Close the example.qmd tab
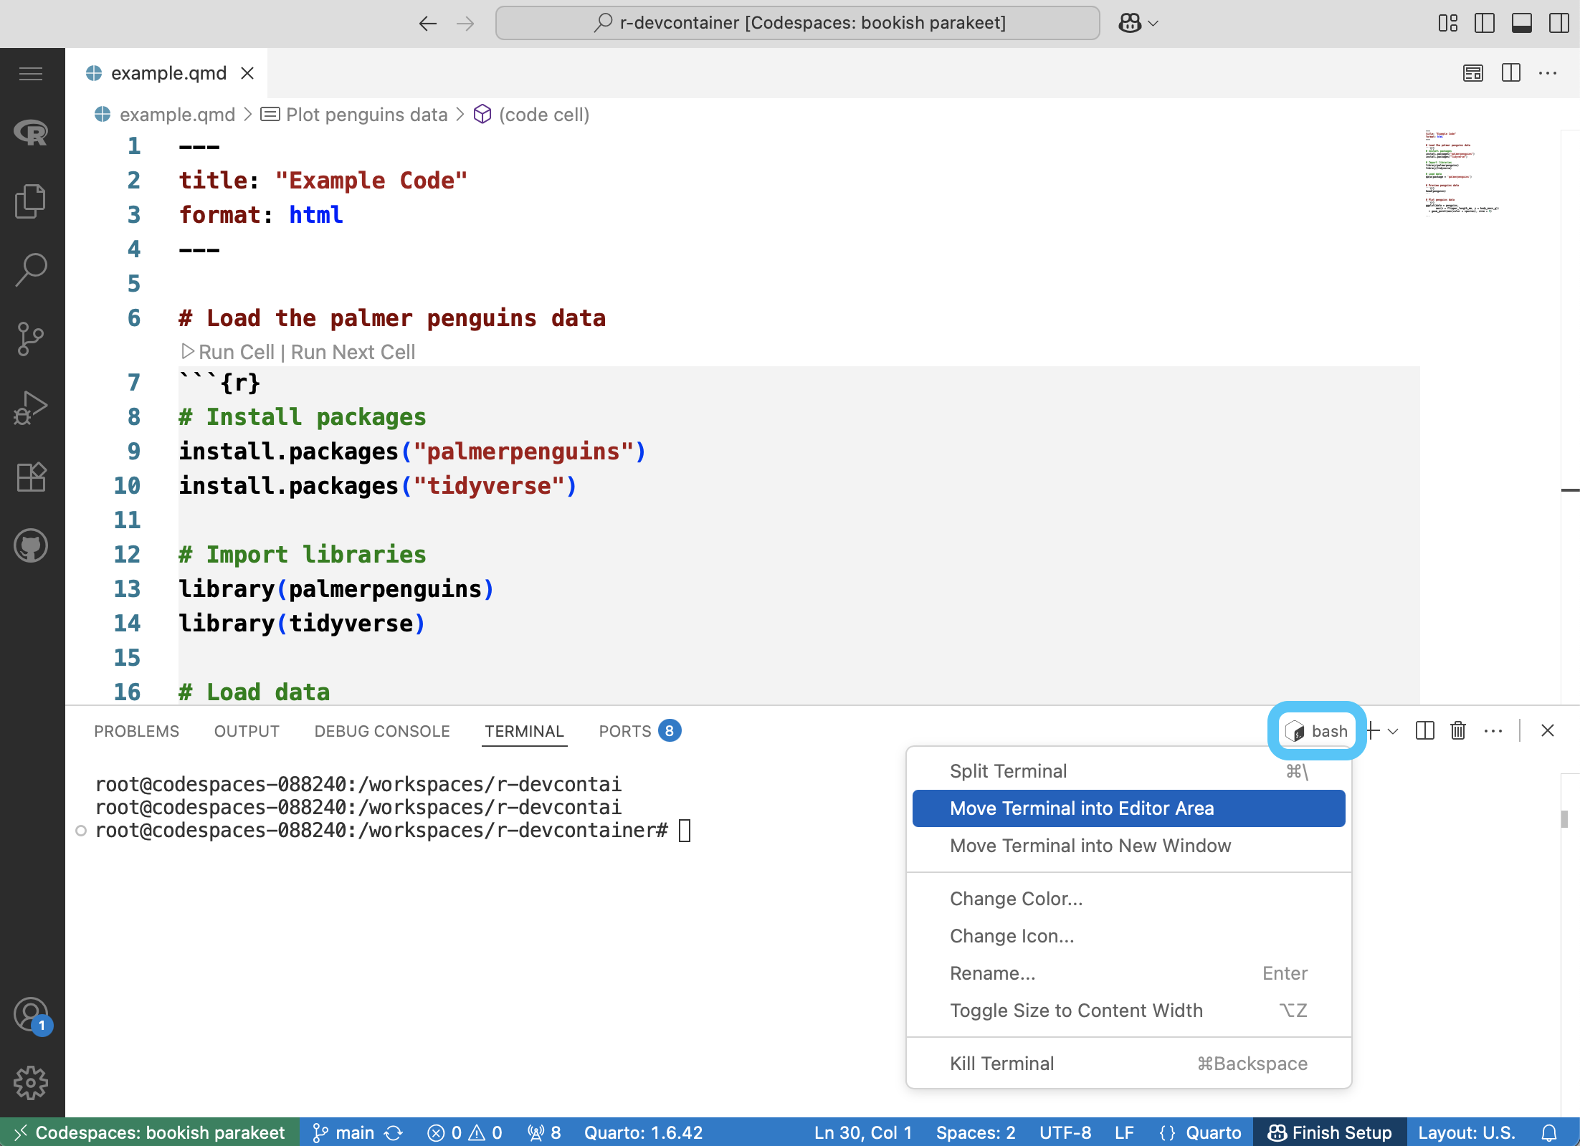 (x=247, y=73)
